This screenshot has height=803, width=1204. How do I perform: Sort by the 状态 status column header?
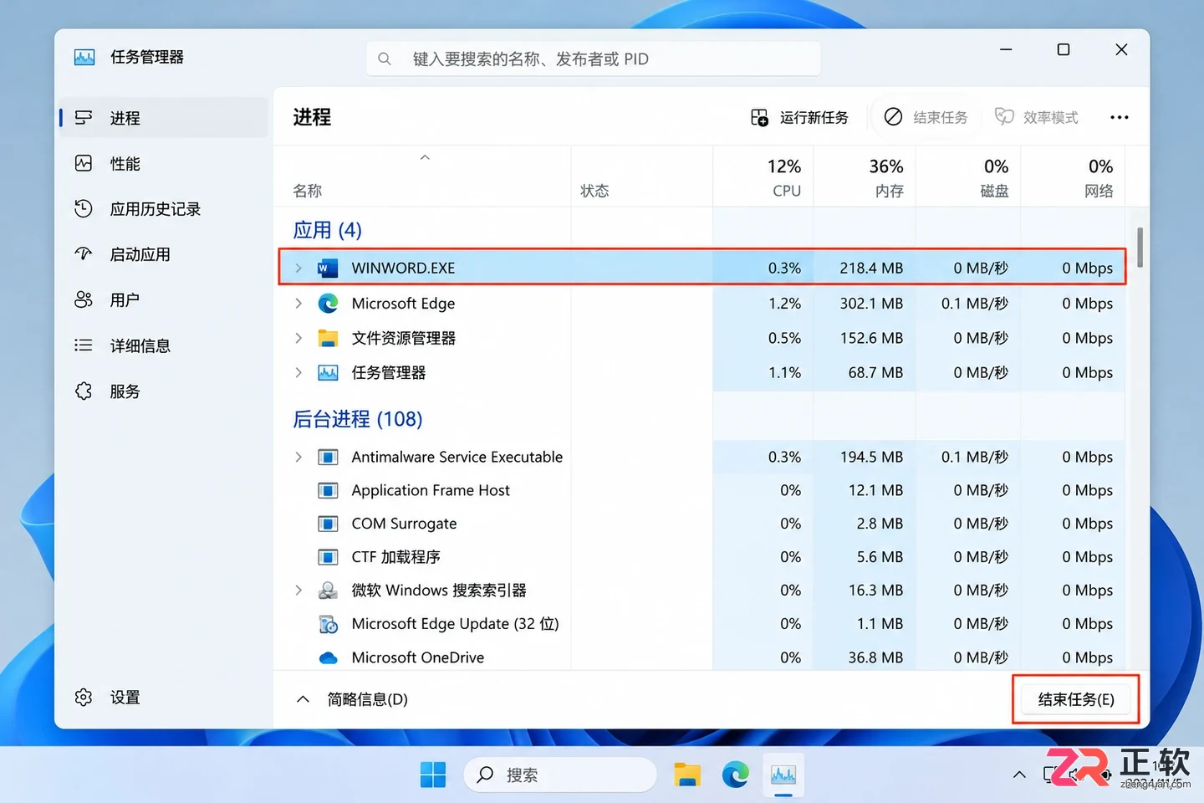tap(642, 176)
